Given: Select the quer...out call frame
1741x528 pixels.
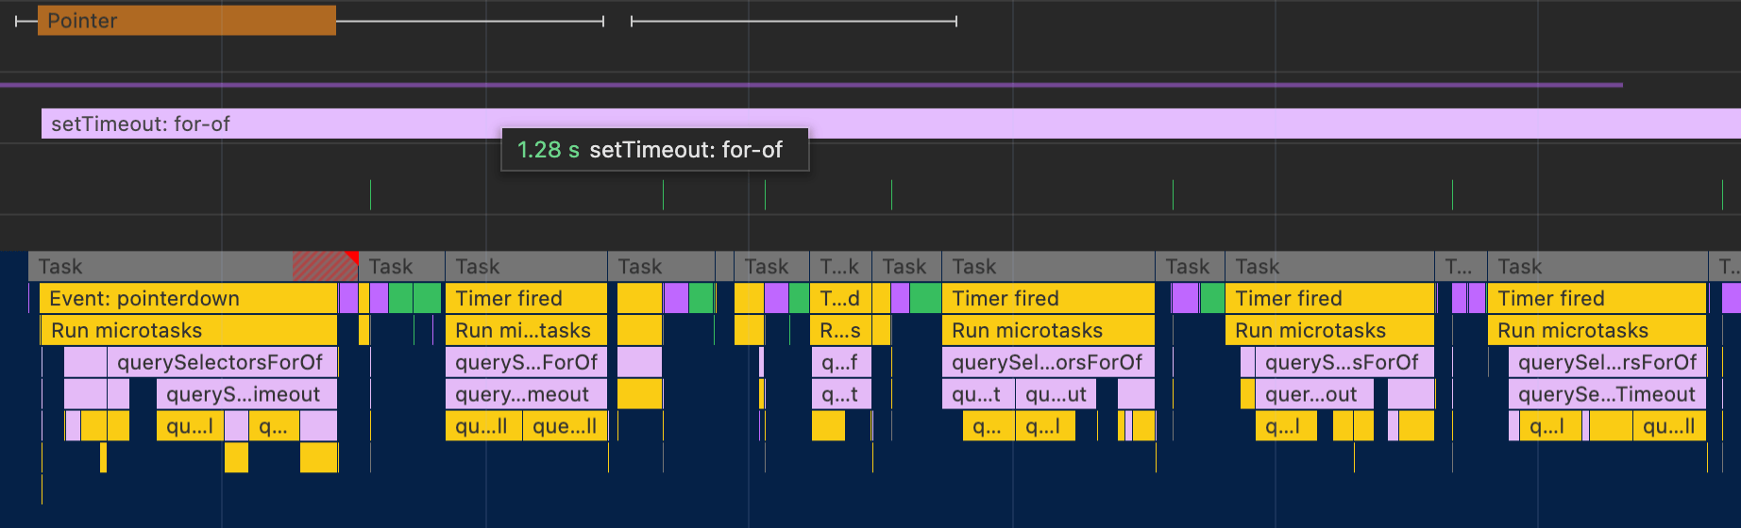Looking at the screenshot, I should pyautogui.click(x=1314, y=395).
